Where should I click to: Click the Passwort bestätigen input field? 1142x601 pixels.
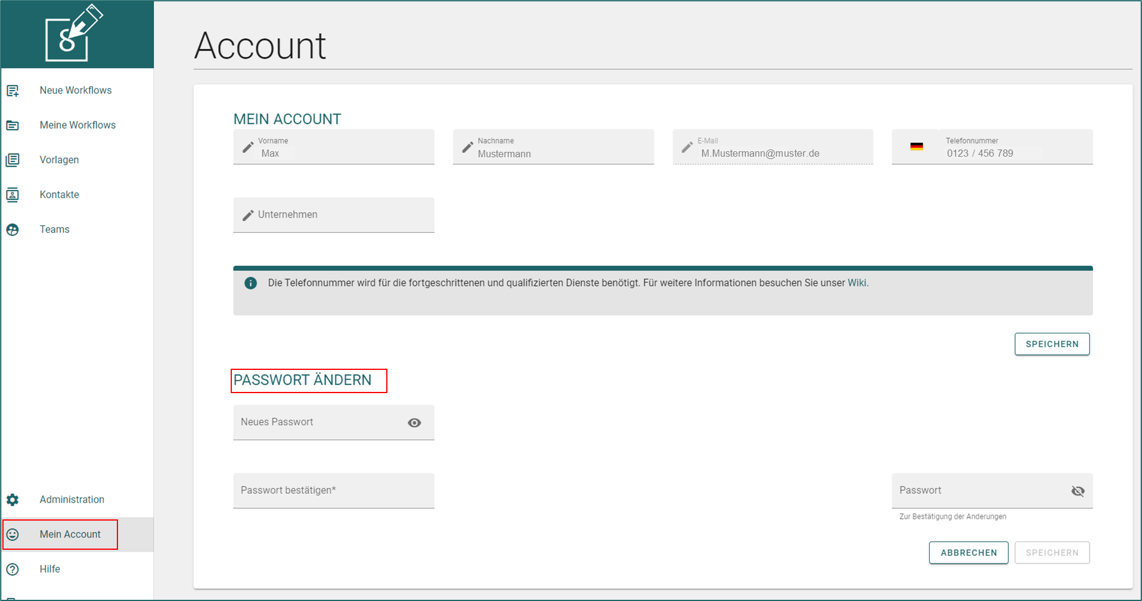click(334, 491)
